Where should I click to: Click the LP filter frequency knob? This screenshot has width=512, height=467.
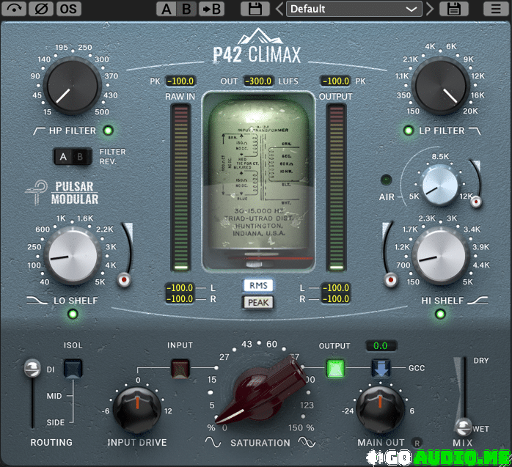(x=440, y=86)
